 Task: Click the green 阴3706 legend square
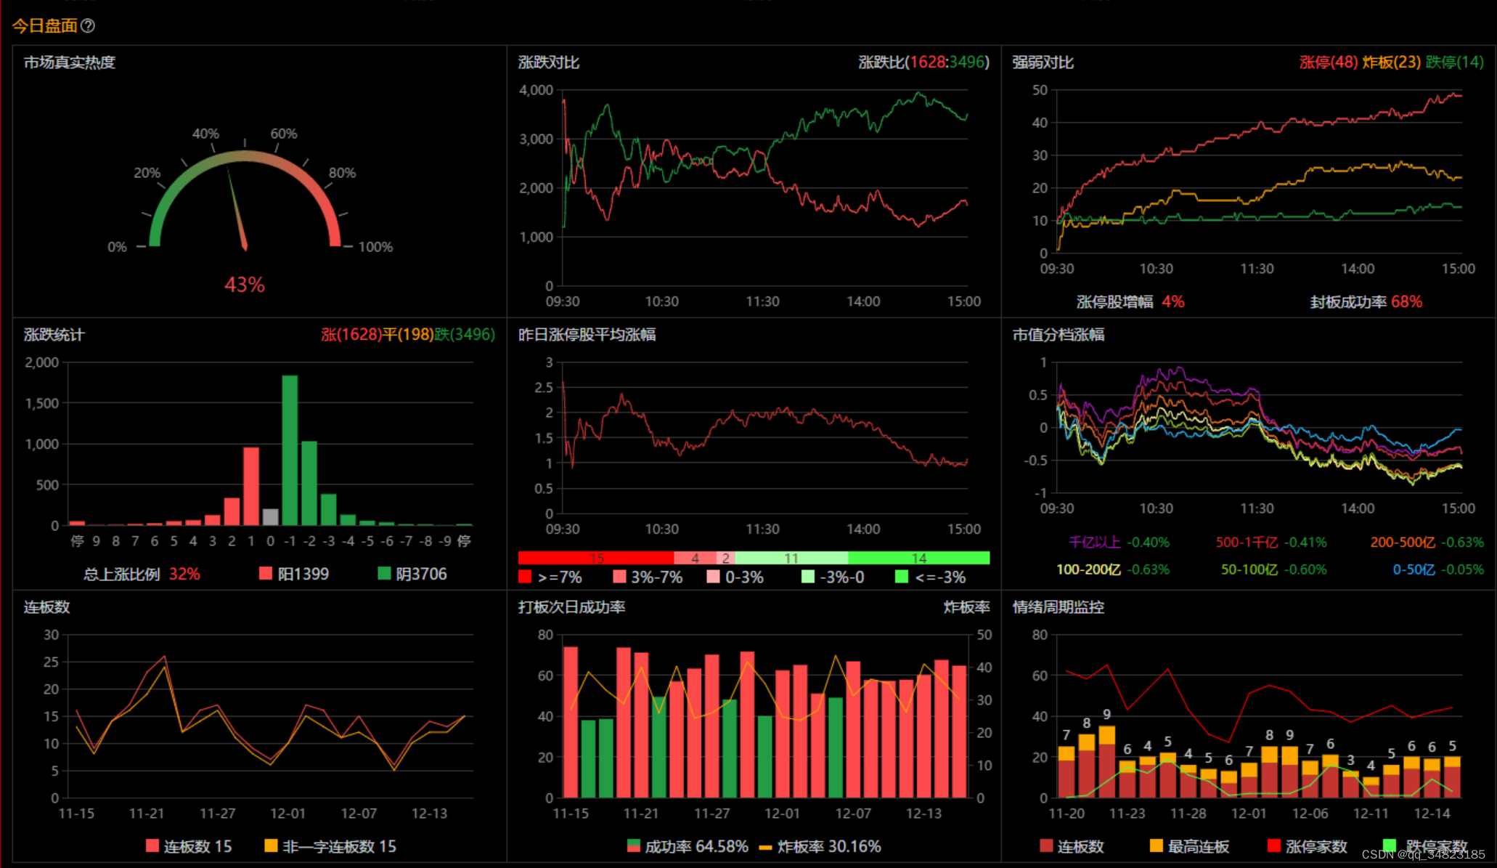(x=384, y=574)
